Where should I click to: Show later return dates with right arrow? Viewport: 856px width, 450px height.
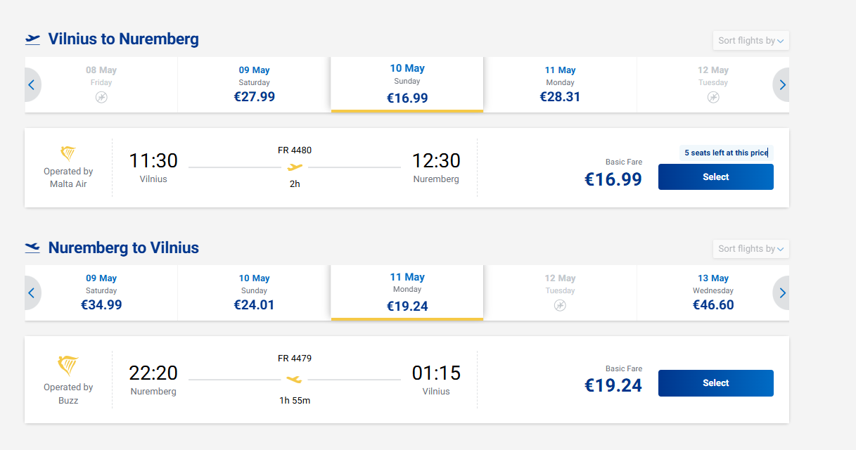(782, 293)
